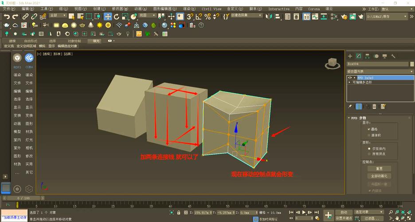
Task: Open the Utilities wrench panel icon
Action: click(393, 56)
